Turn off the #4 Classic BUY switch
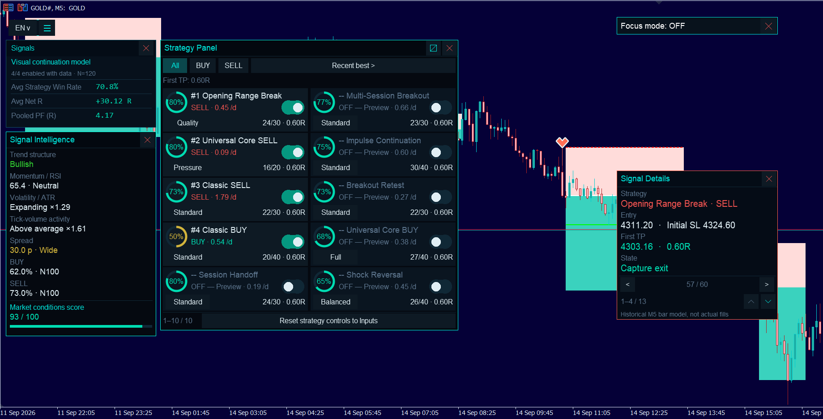823x419 pixels. [x=293, y=242]
